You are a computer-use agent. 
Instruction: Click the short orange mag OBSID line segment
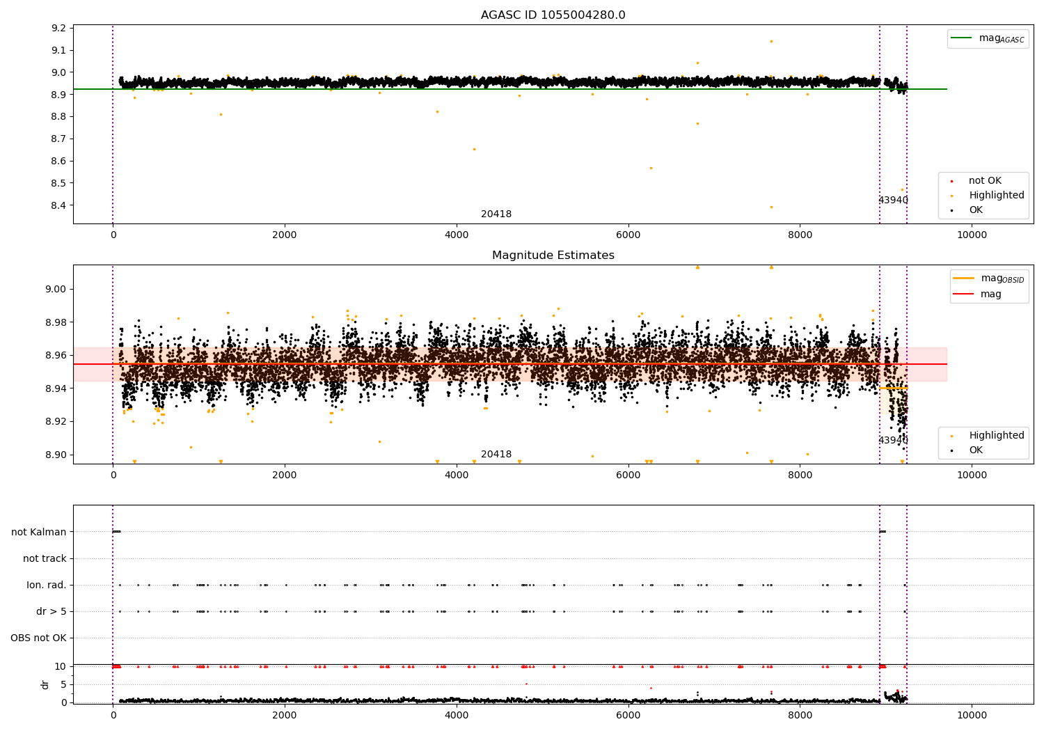click(x=894, y=388)
